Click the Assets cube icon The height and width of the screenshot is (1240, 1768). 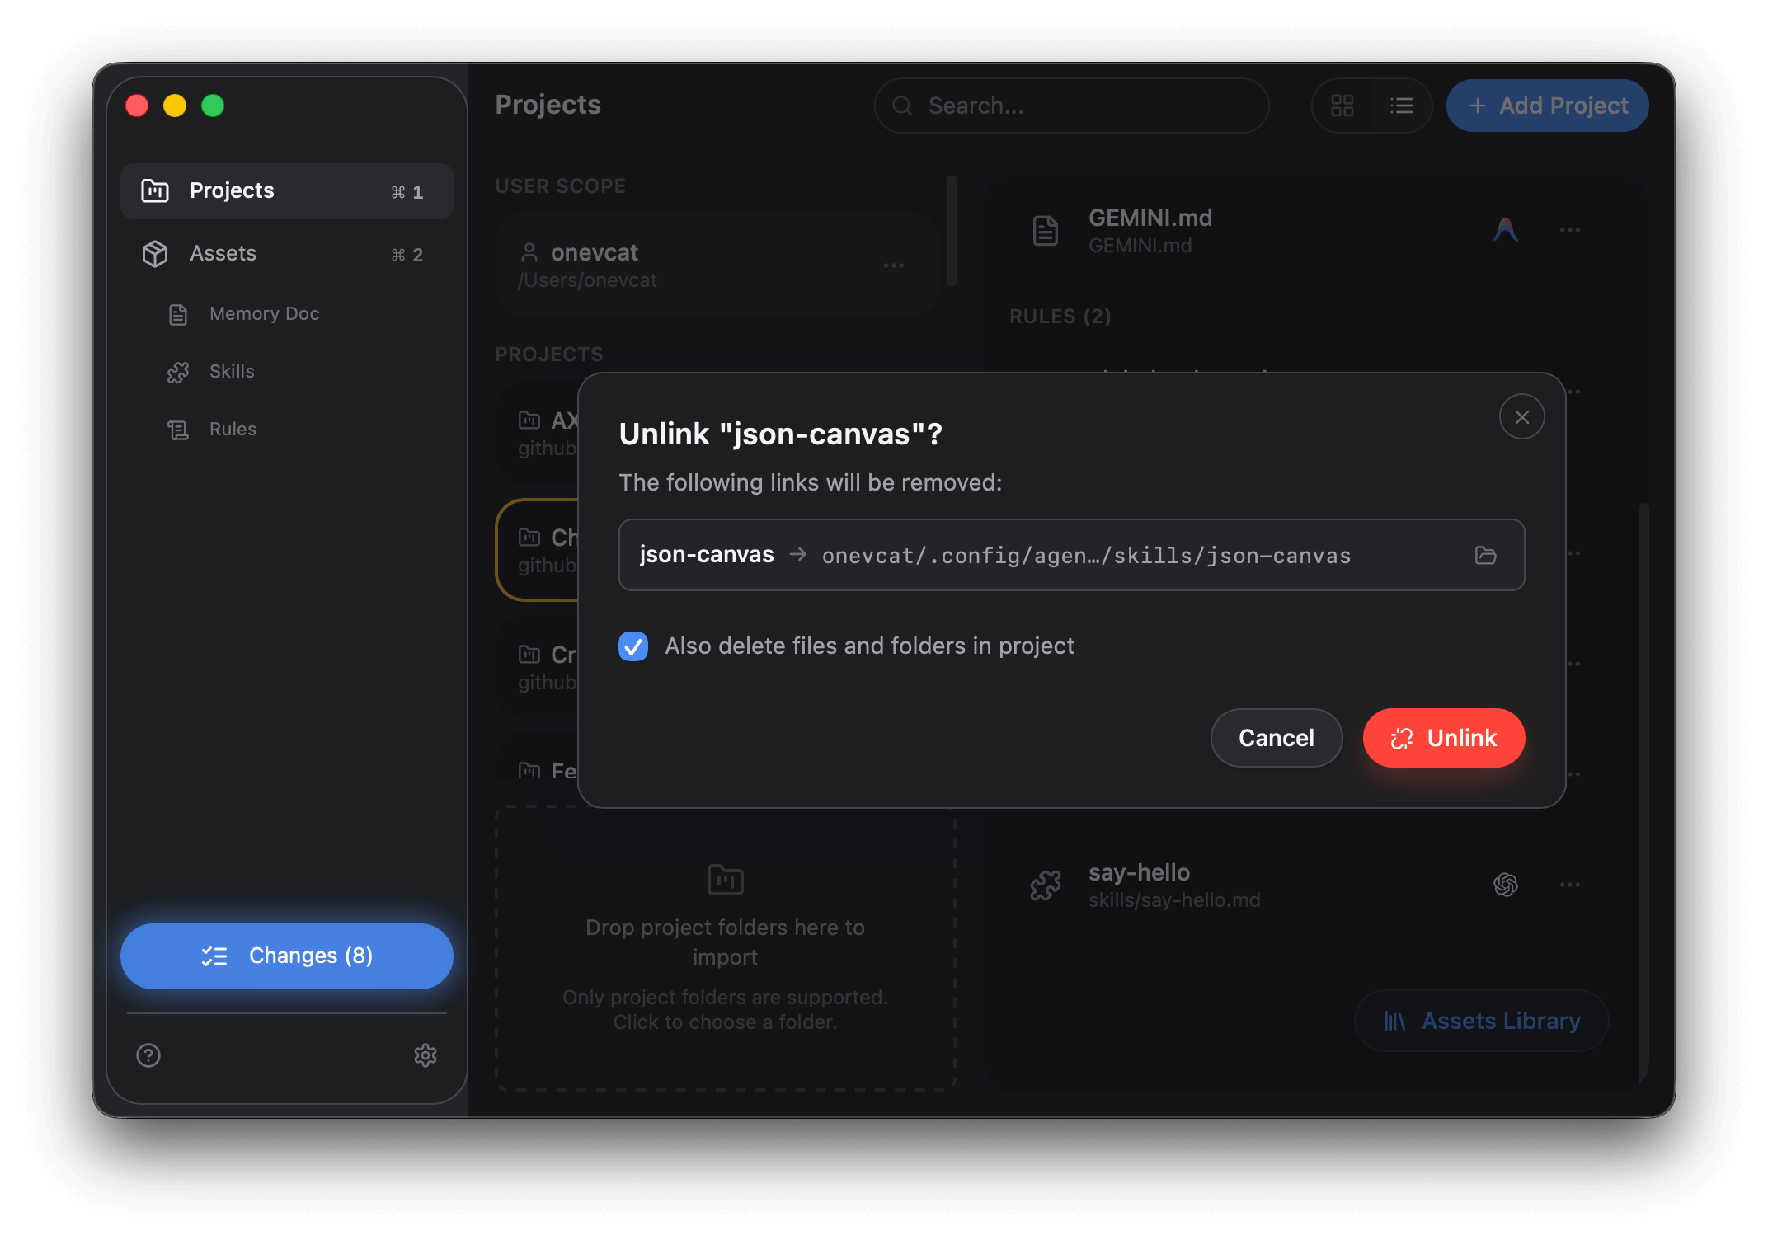(154, 254)
